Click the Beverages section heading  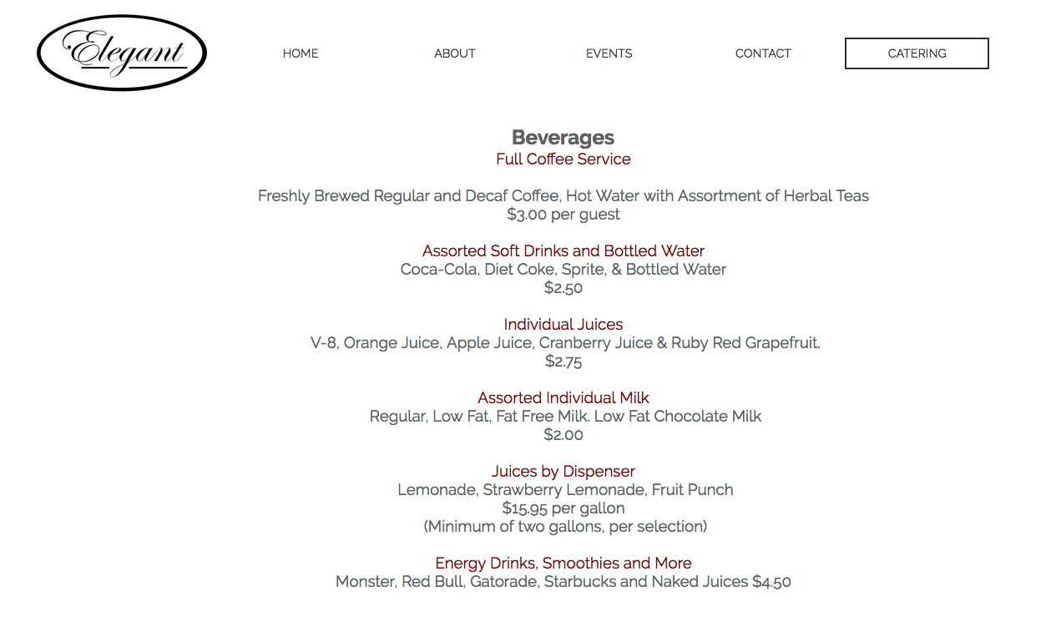tap(563, 138)
